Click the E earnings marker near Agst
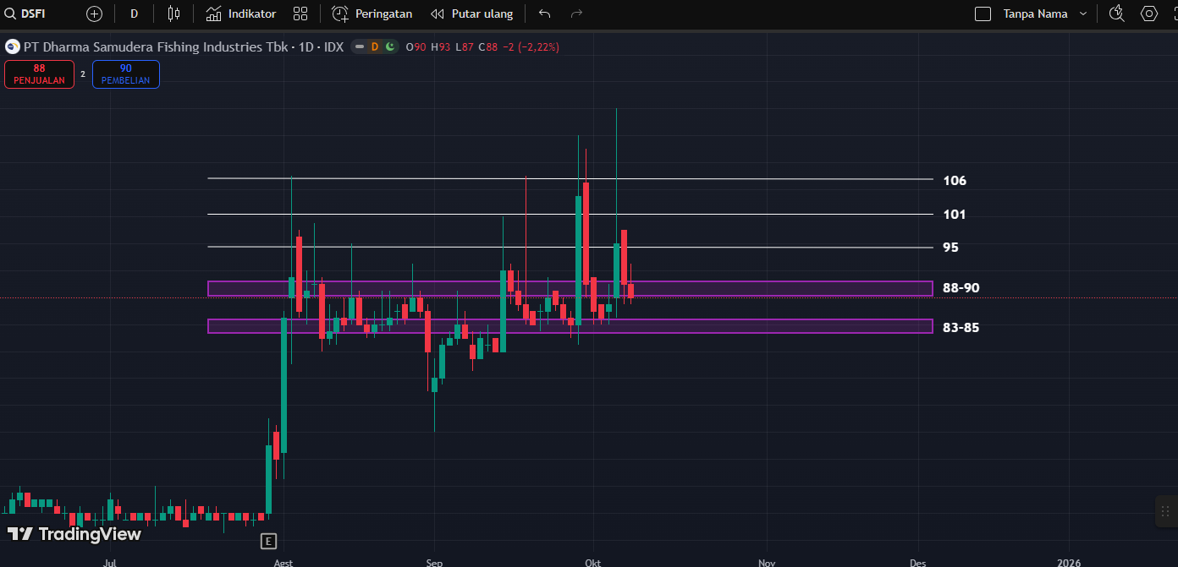The width and height of the screenshot is (1178, 567). pos(268,542)
